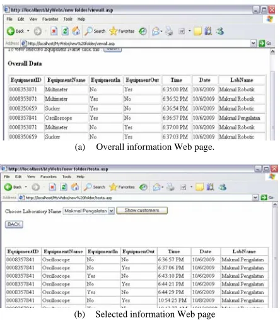Click yellow Discuss icon in testa.asp window
This screenshot has height=320, width=280.
point(199,187)
